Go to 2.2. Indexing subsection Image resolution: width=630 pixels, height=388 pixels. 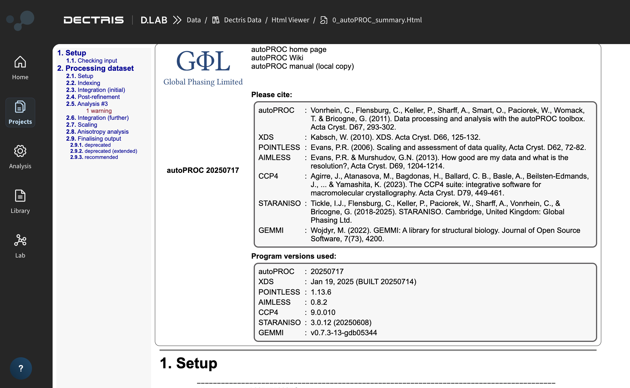click(x=83, y=83)
